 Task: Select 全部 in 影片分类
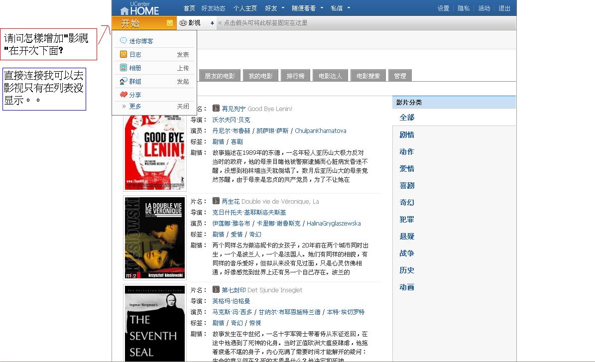coord(407,118)
